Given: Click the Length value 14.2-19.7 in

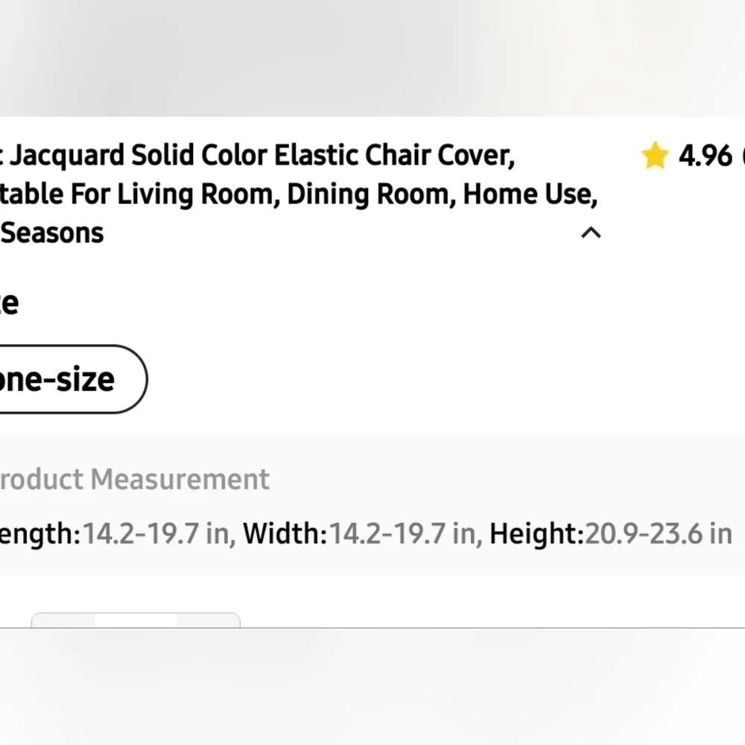Looking at the screenshot, I should pyautogui.click(x=158, y=534).
